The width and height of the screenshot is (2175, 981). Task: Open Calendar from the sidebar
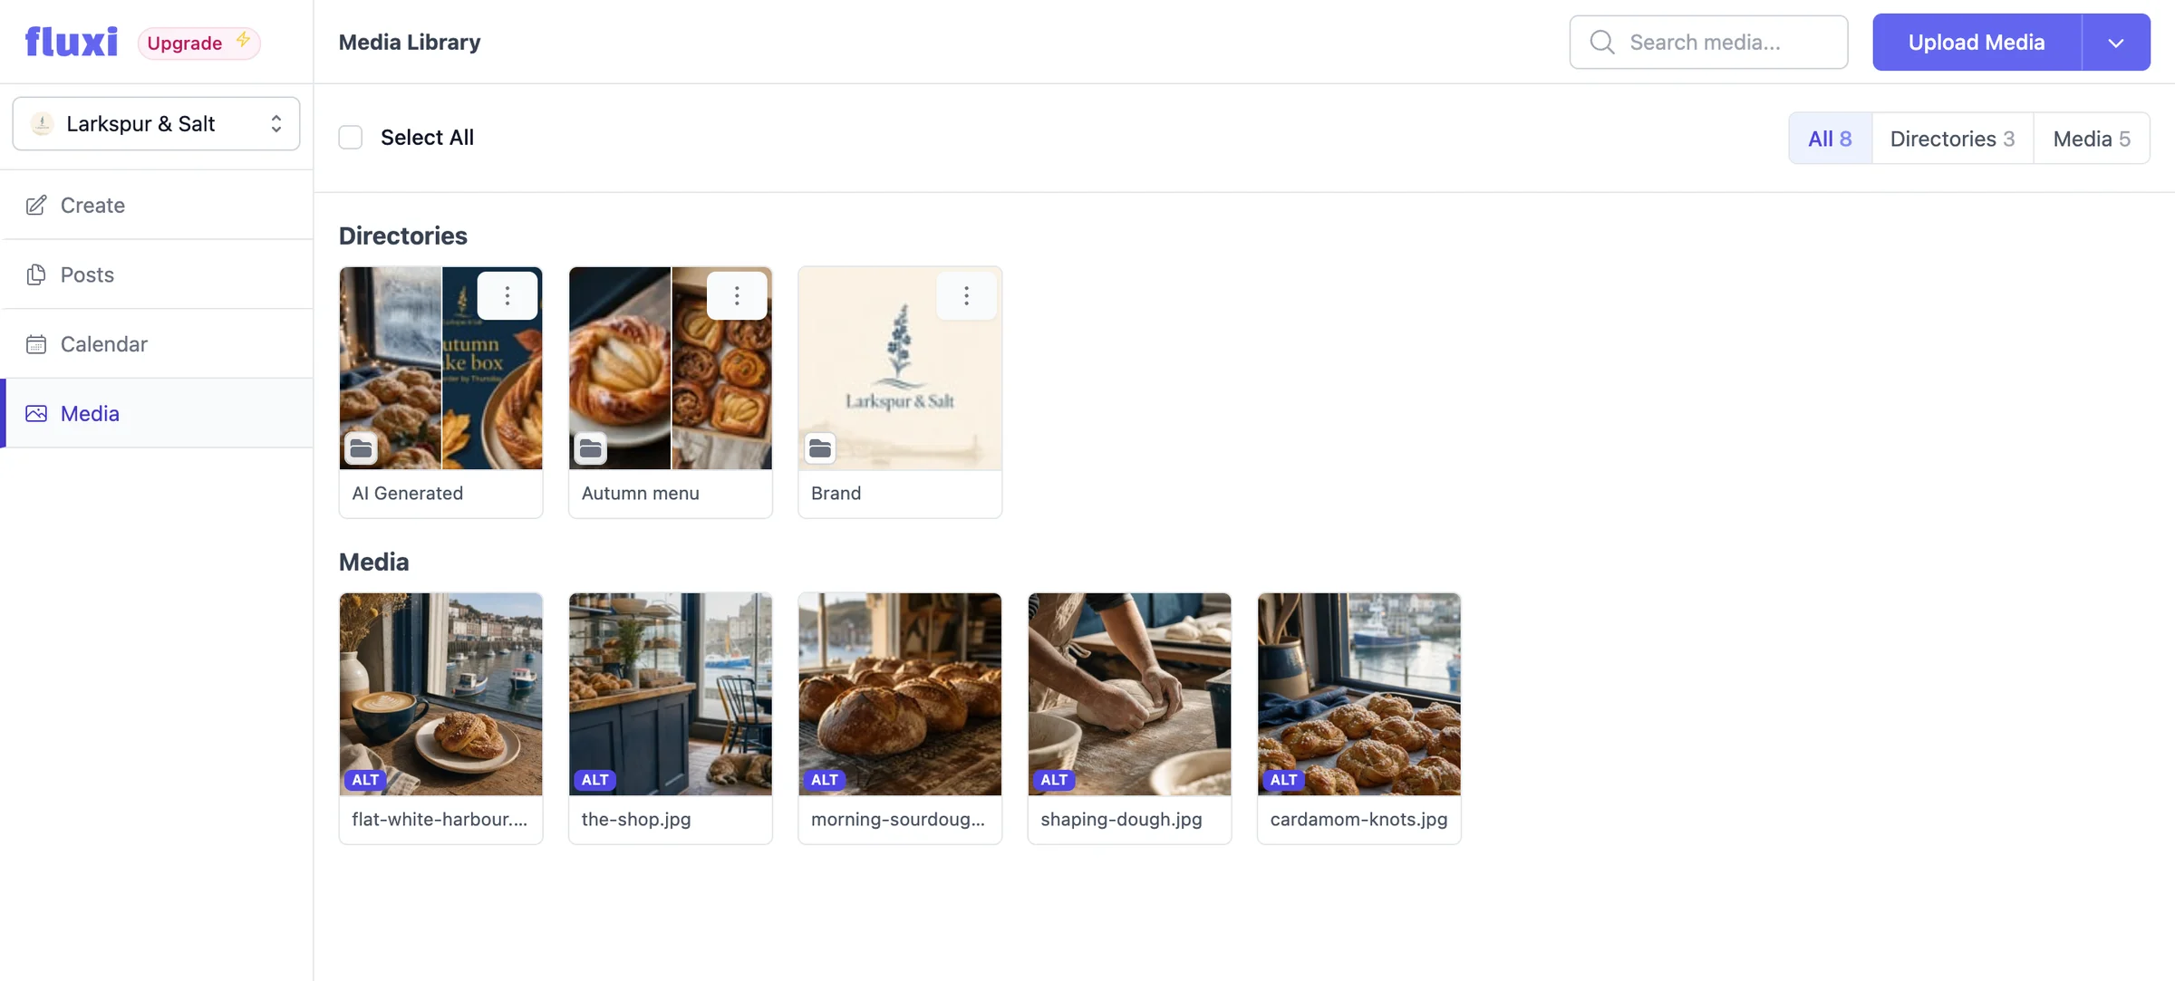pos(158,344)
